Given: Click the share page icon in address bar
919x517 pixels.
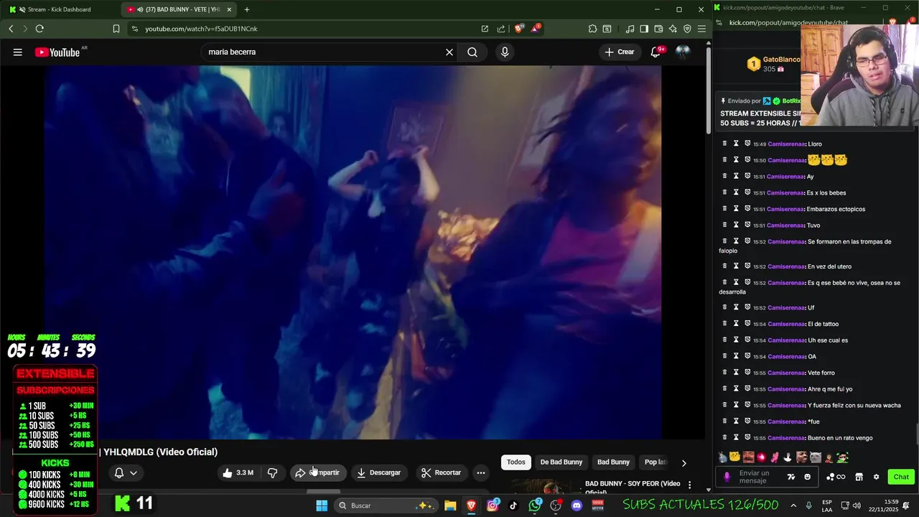Looking at the screenshot, I should pyautogui.click(x=501, y=29).
